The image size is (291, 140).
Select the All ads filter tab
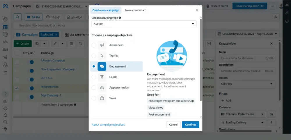[x=33, y=17]
